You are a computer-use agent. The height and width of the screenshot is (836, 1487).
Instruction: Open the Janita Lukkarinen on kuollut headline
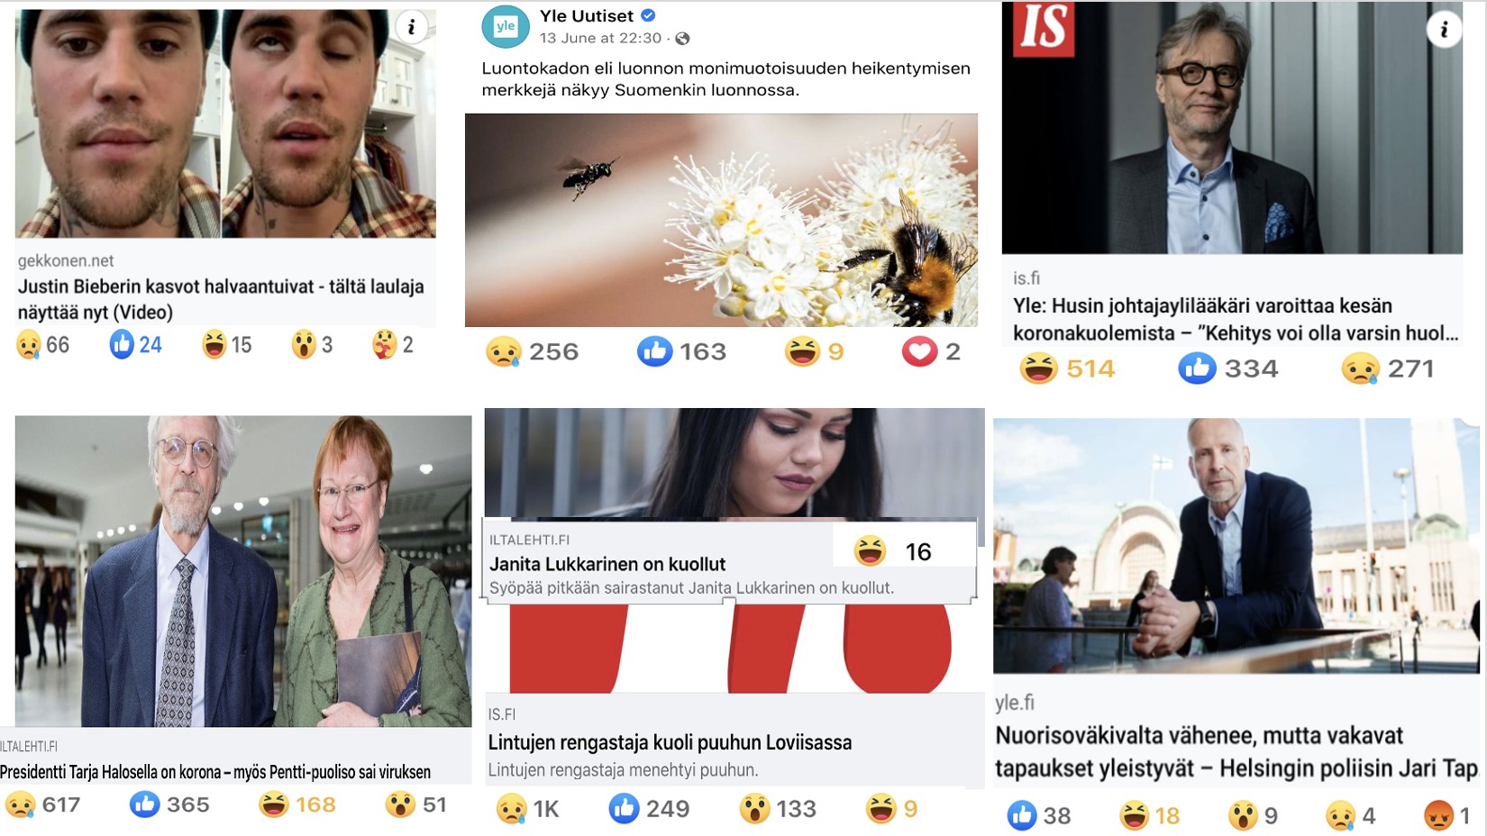tap(607, 564)
